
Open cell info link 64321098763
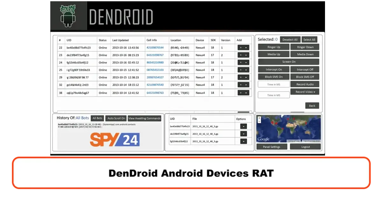tap(155, 93)
